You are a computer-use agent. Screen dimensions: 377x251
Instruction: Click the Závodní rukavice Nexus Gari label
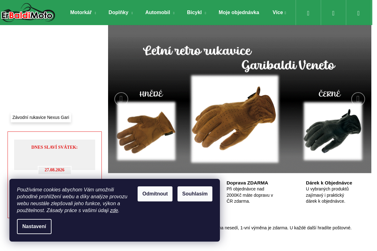[41, 118]
